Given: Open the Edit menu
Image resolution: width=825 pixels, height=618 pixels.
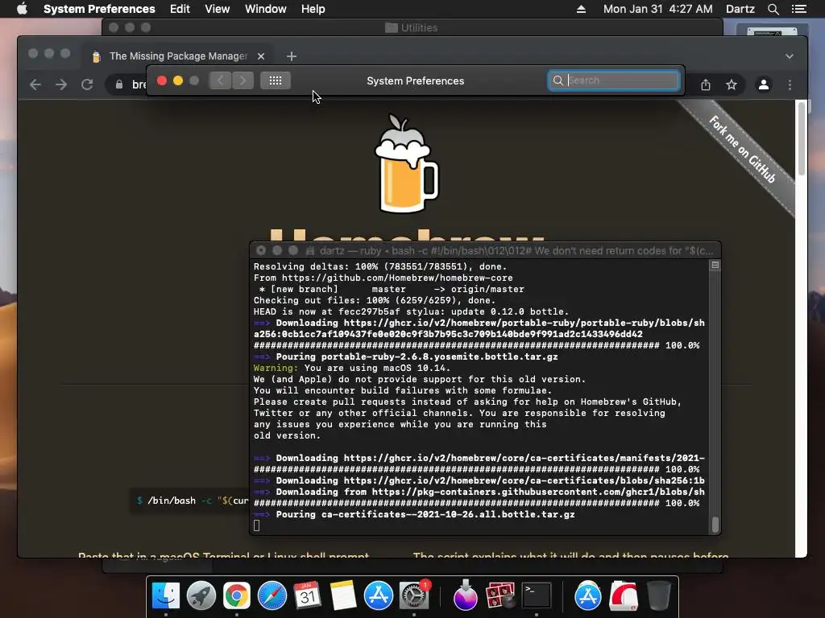Looking at the screenshot, I should coord(180,9).
